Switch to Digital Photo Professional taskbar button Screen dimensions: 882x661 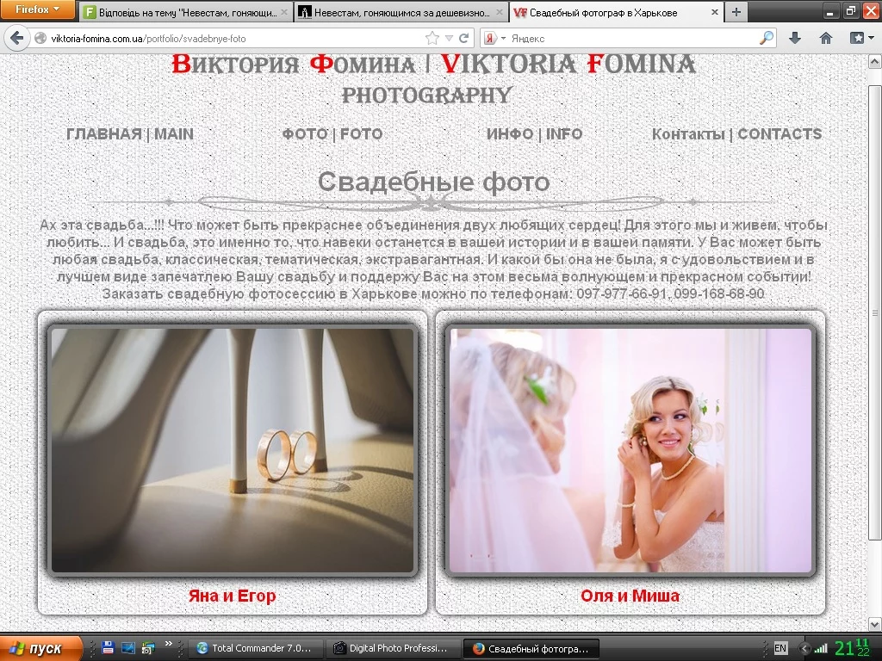(394, 648)
